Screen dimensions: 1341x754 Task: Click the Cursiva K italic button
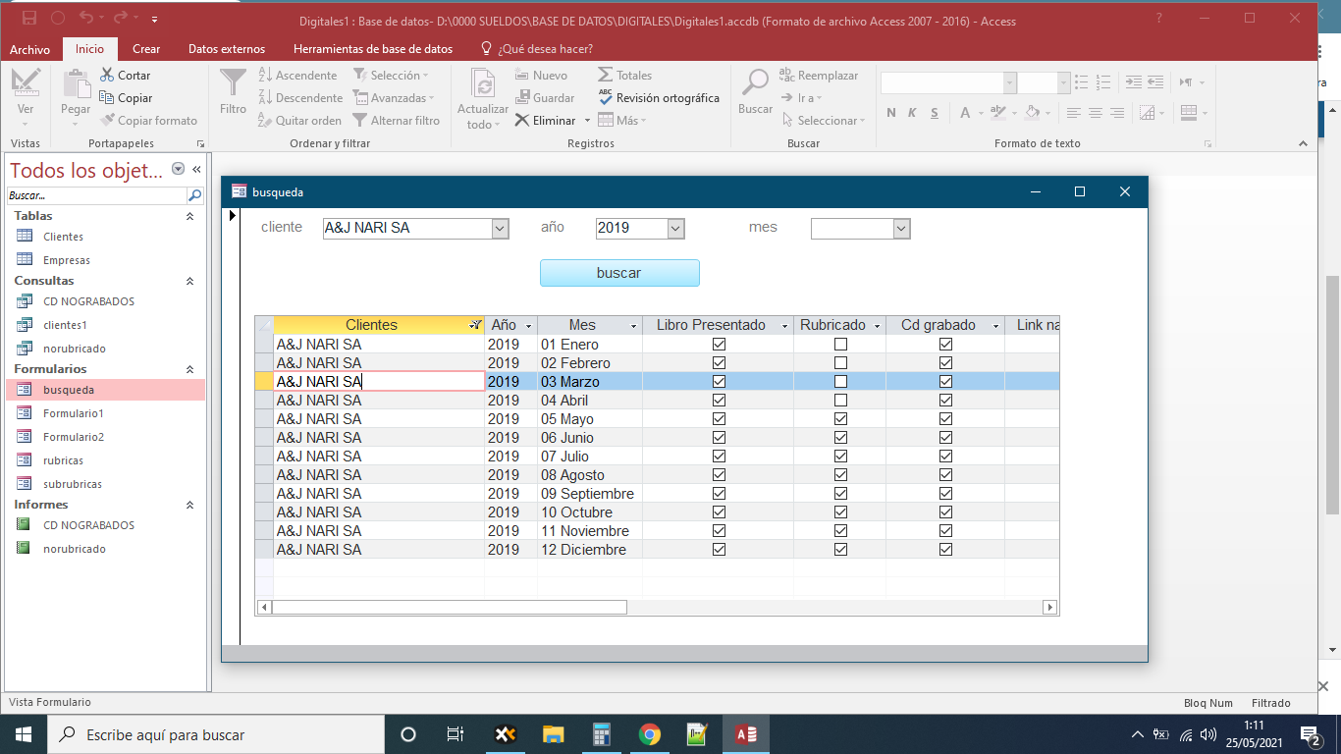point(912,113)
